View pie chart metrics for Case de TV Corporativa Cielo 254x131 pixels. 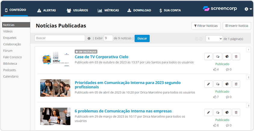tap(227, 56)
